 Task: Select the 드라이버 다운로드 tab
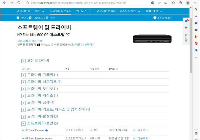click(61, 11)
